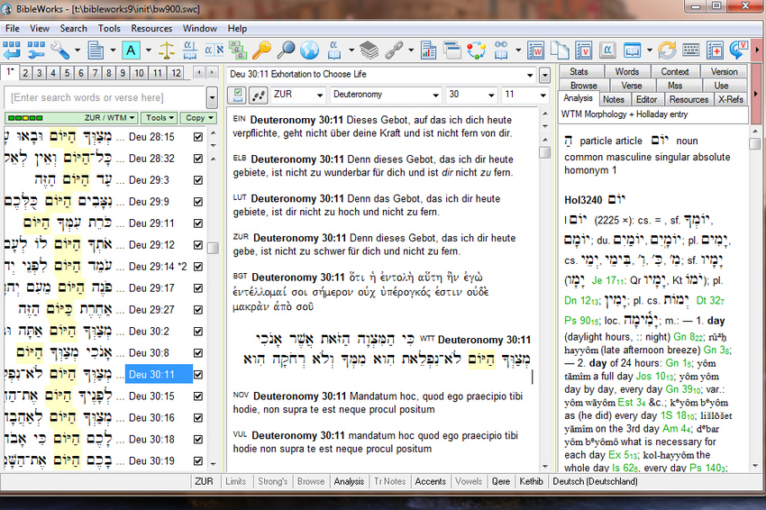The height and width of the screenshot is (510, 766).
Task: Click the cascading windows icon
Action: tap(452, 50)
